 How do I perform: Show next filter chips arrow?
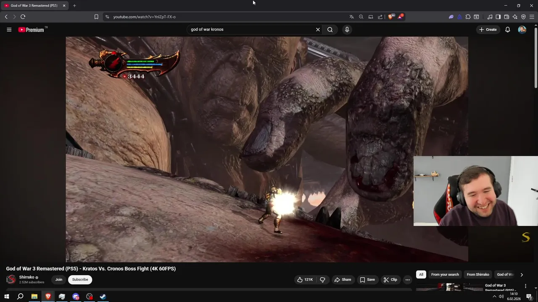(522, 275)
